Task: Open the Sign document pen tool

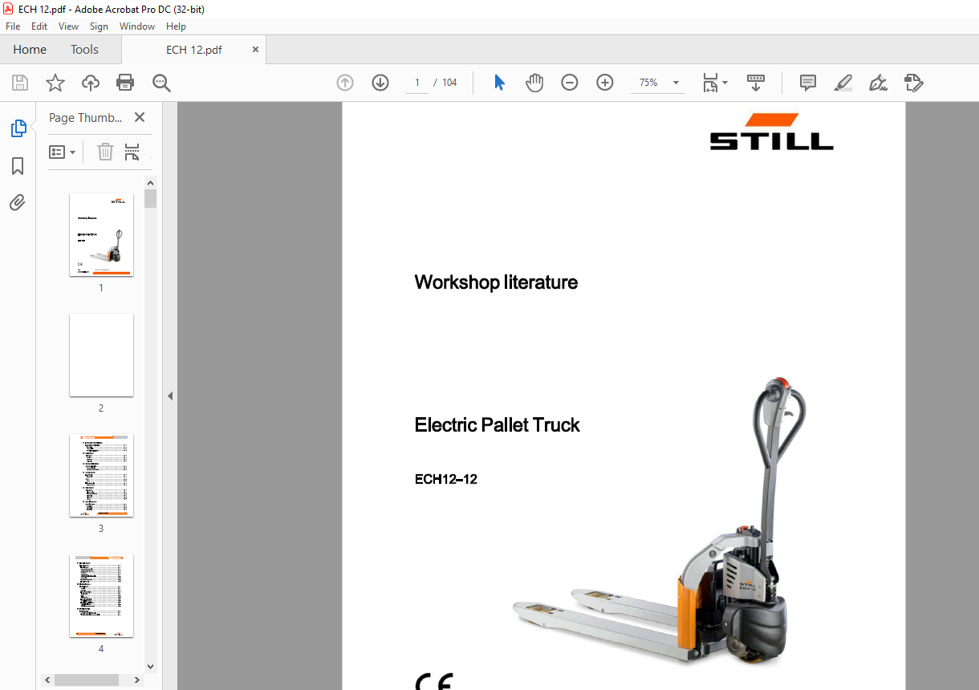Action: 878,83
